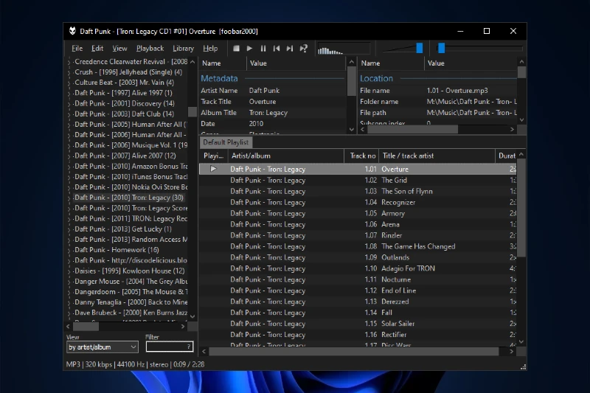
Task: Click into the Filter input field
Action: click(x=165, y=347)
